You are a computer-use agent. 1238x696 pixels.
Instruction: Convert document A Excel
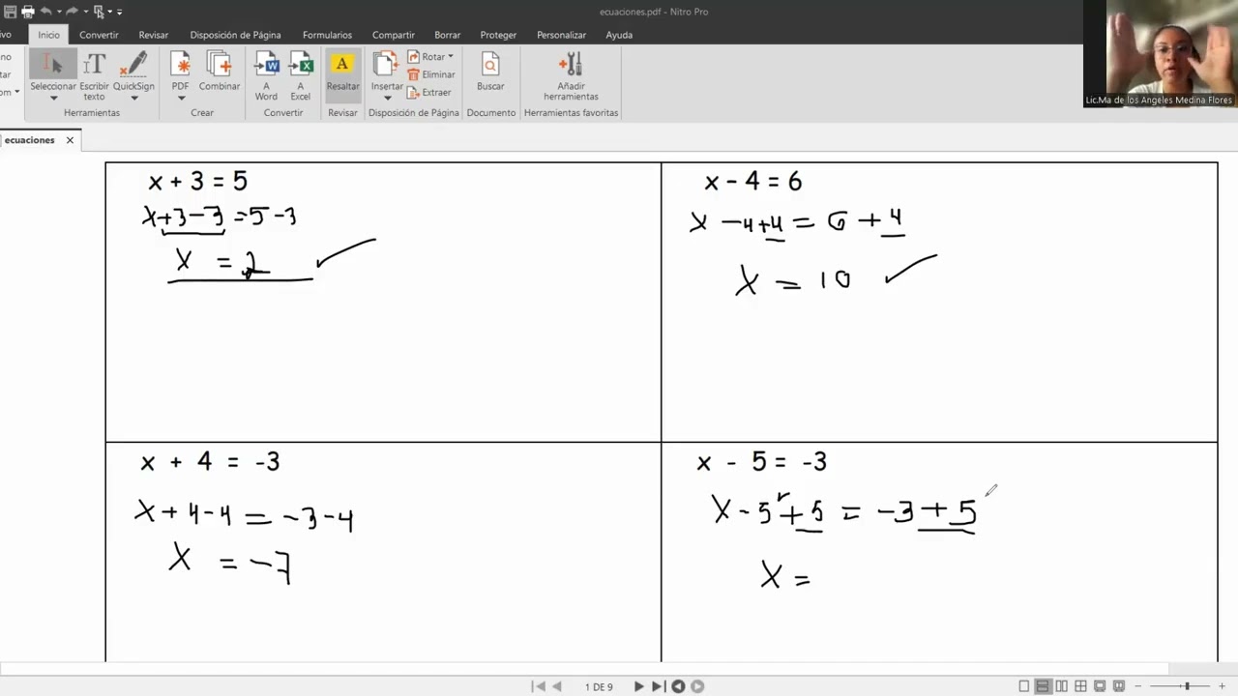pos(301,75)
